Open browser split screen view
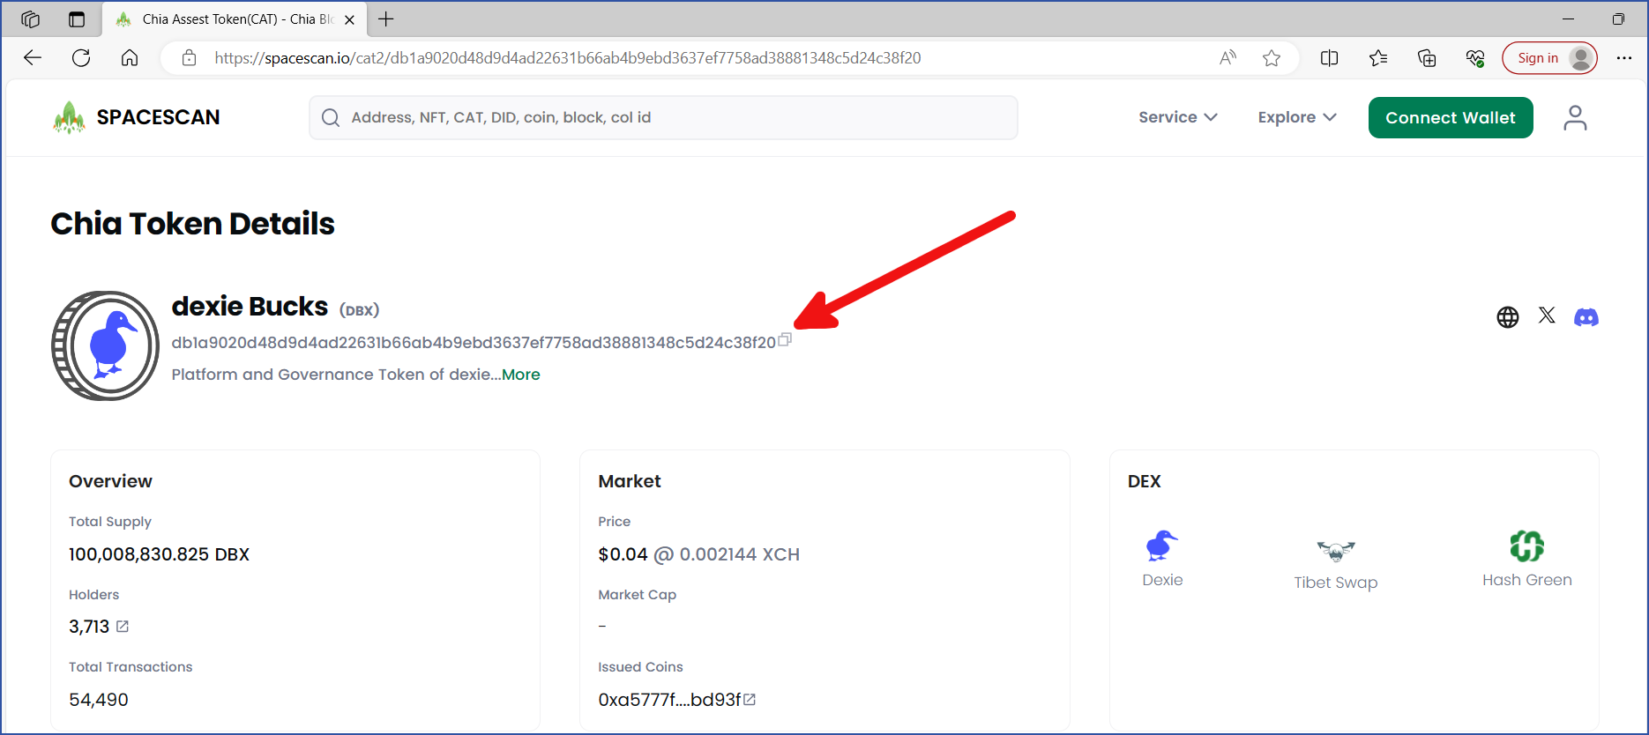 [x=1330, y=58]
